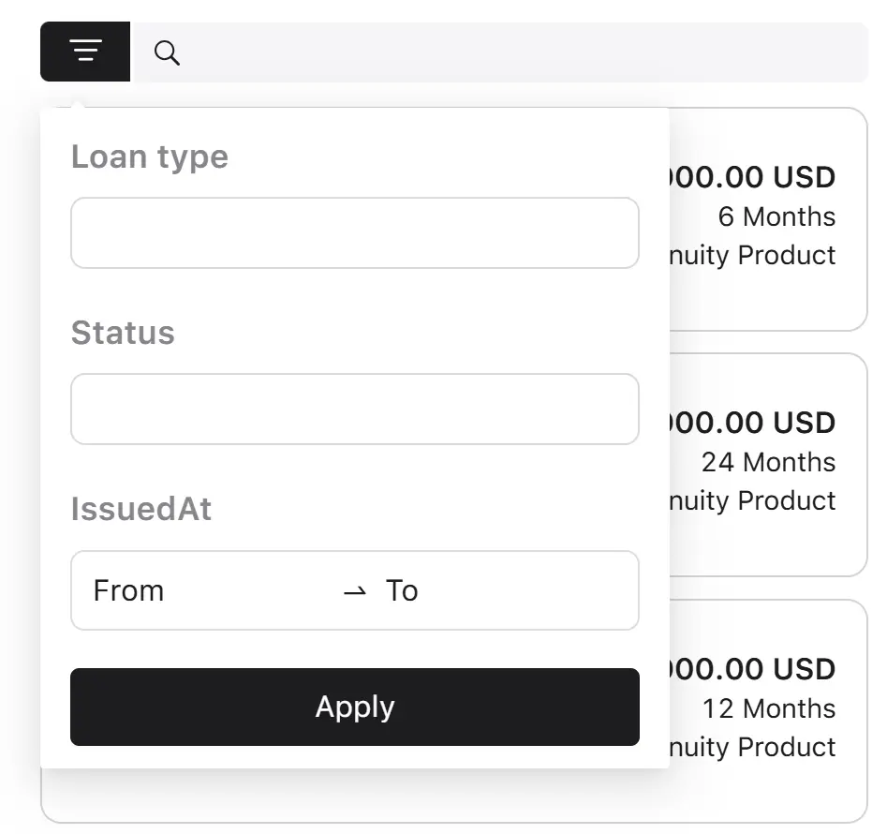This screenshot has width=887, height=834.
Task: Click the magnifying glass search icon
Action: tap(167, 53)
